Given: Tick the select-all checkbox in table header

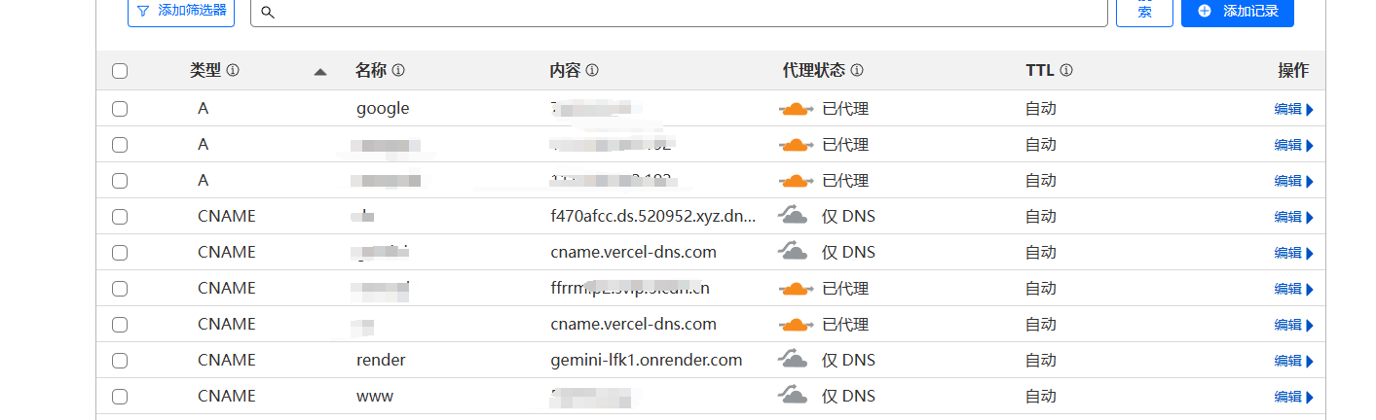Looking at the screenshot, I should [120, 71].
